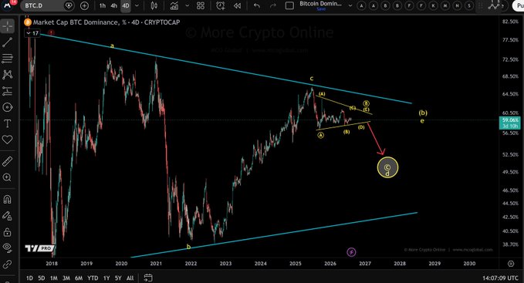The height and width of the screenshot is (283, 524).
Task: Select the trend line drawing tool
Action: click(x=8, y=42)
